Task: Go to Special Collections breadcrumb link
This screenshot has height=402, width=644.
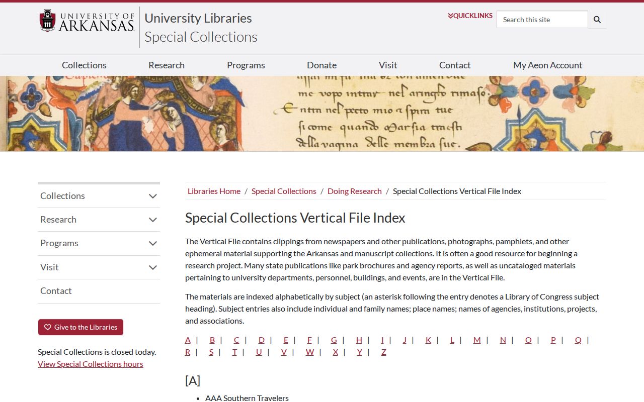Action: coord(284,191)
